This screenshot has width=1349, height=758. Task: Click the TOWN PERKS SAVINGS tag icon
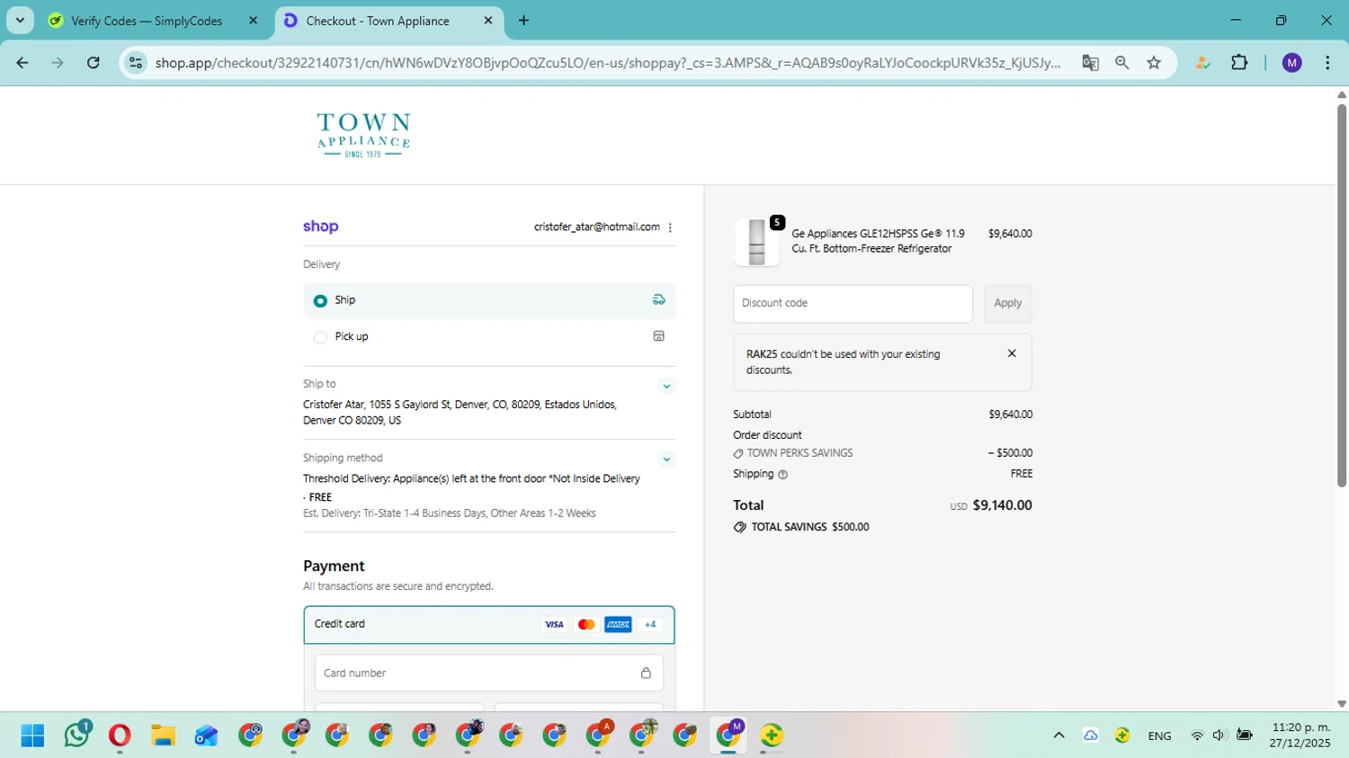point(738,454)
